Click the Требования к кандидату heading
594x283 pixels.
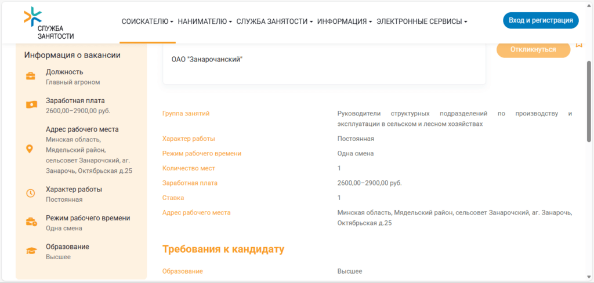click(223, 249)
